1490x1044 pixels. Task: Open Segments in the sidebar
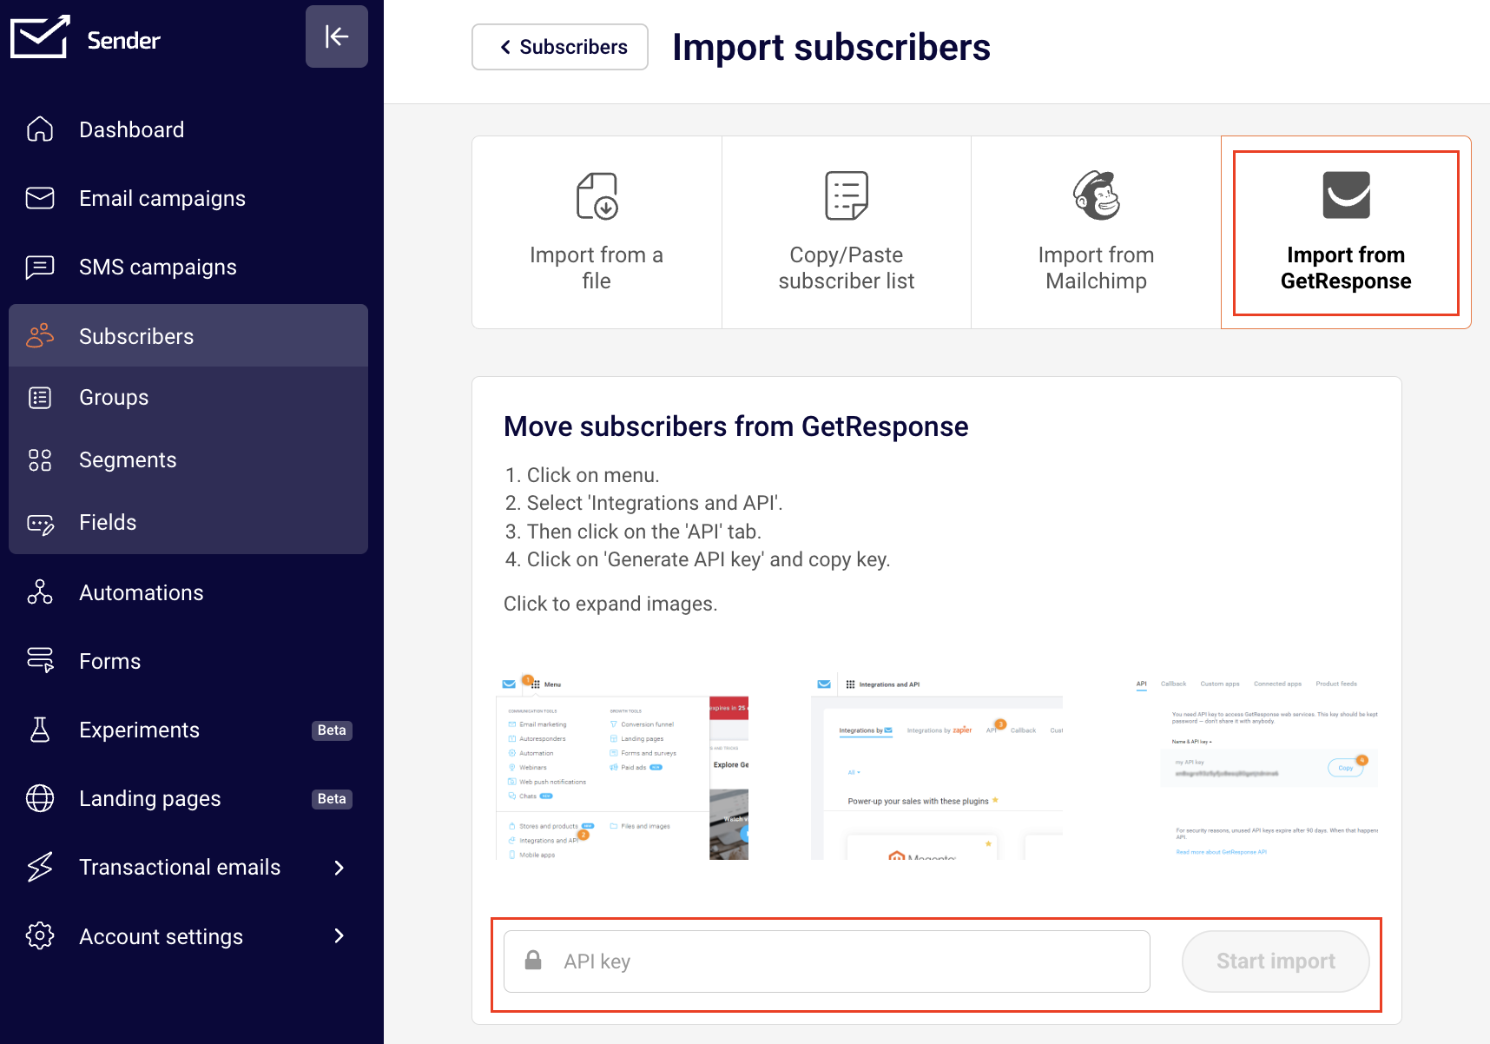point(128,459)
